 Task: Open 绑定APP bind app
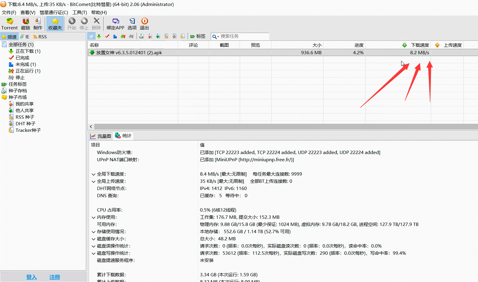pyautogui.click(x=115, y=24)
